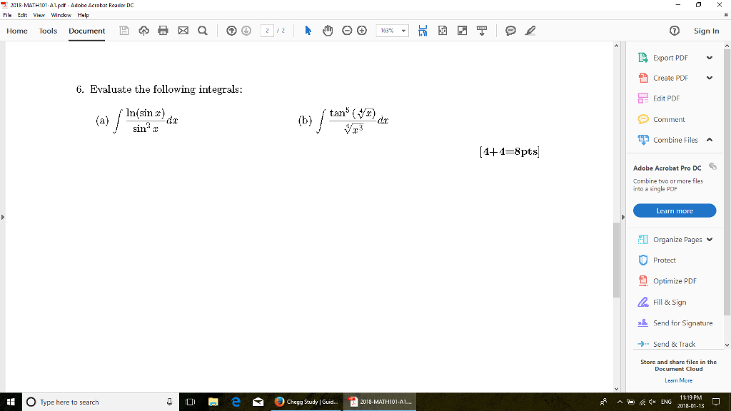
Task: Print the current PDF document
Action: [162, 31]
